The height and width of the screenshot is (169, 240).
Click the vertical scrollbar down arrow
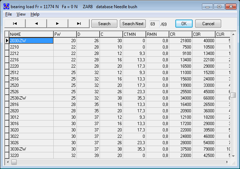pyautogui.click(x=233, y=156)
